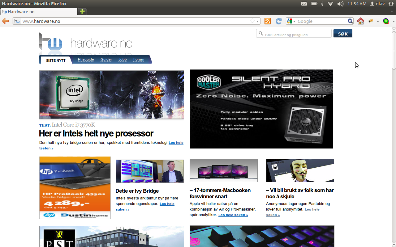Viewport: 396px width, 247px height.
Task: Click the 'Intel Core i7 3770K' subheading
Action: (73, 125)
